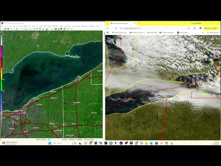Open Microsoft Edge from the taskbar
221x166 pixels.
(151, 143)
